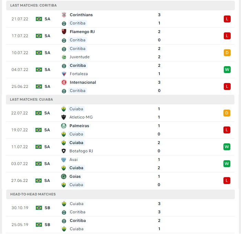Open the Corinthians team link
Viewport: 241px width, 234px height.
tap(81, 15)
